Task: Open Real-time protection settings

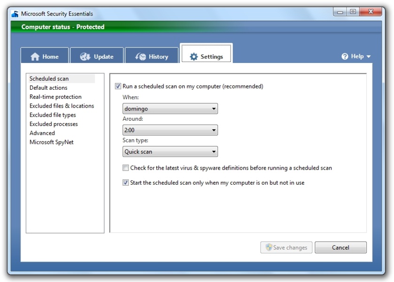Action: [55, 97]
